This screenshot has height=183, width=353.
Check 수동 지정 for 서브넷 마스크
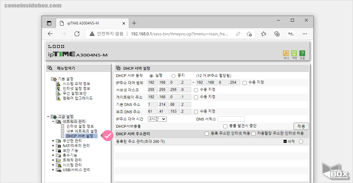[196, 90]
